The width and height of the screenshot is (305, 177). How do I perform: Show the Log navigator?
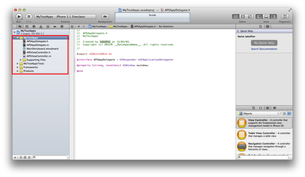(x=62, y=27)
